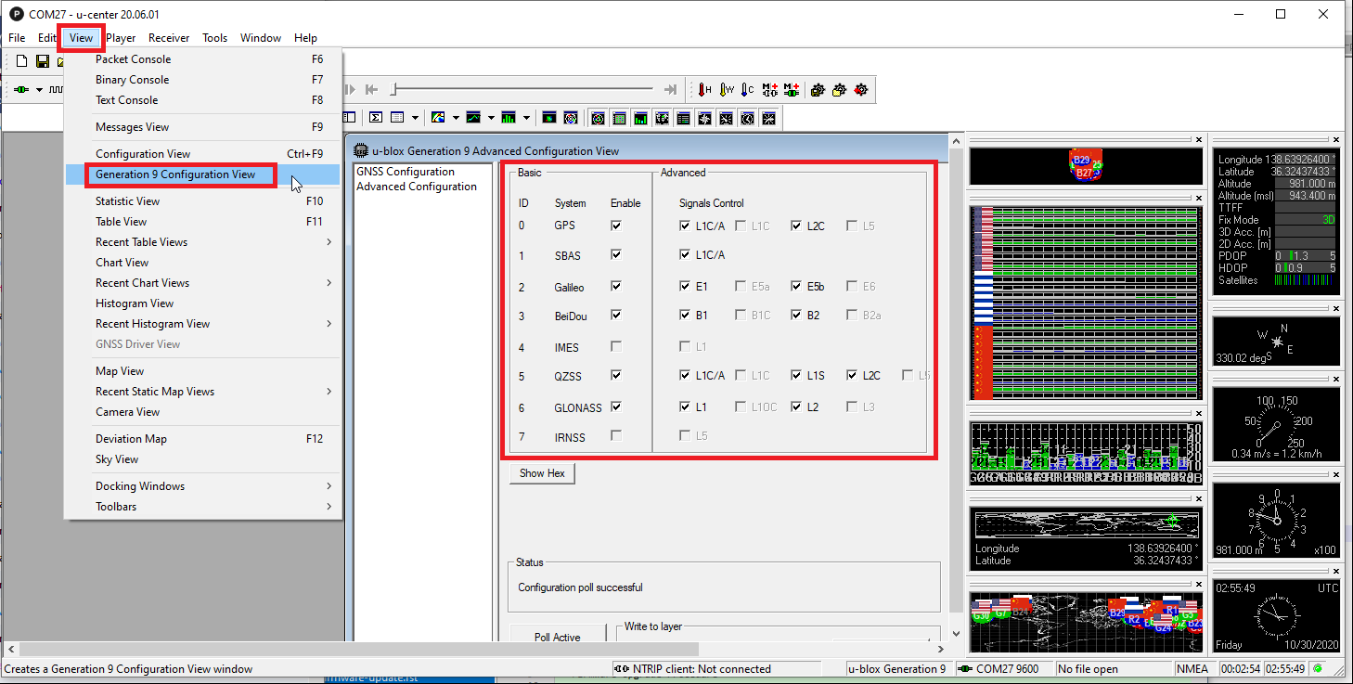Click the red-arrow gear icon in toolbar

[x=861, y=90]
